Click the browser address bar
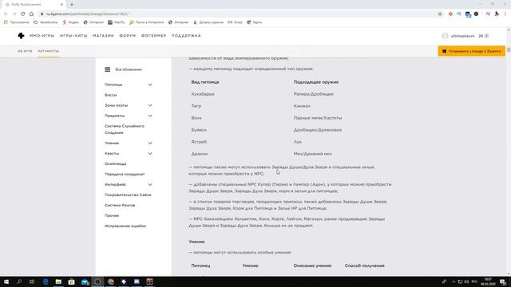511x287 pixels. [240, 14]
